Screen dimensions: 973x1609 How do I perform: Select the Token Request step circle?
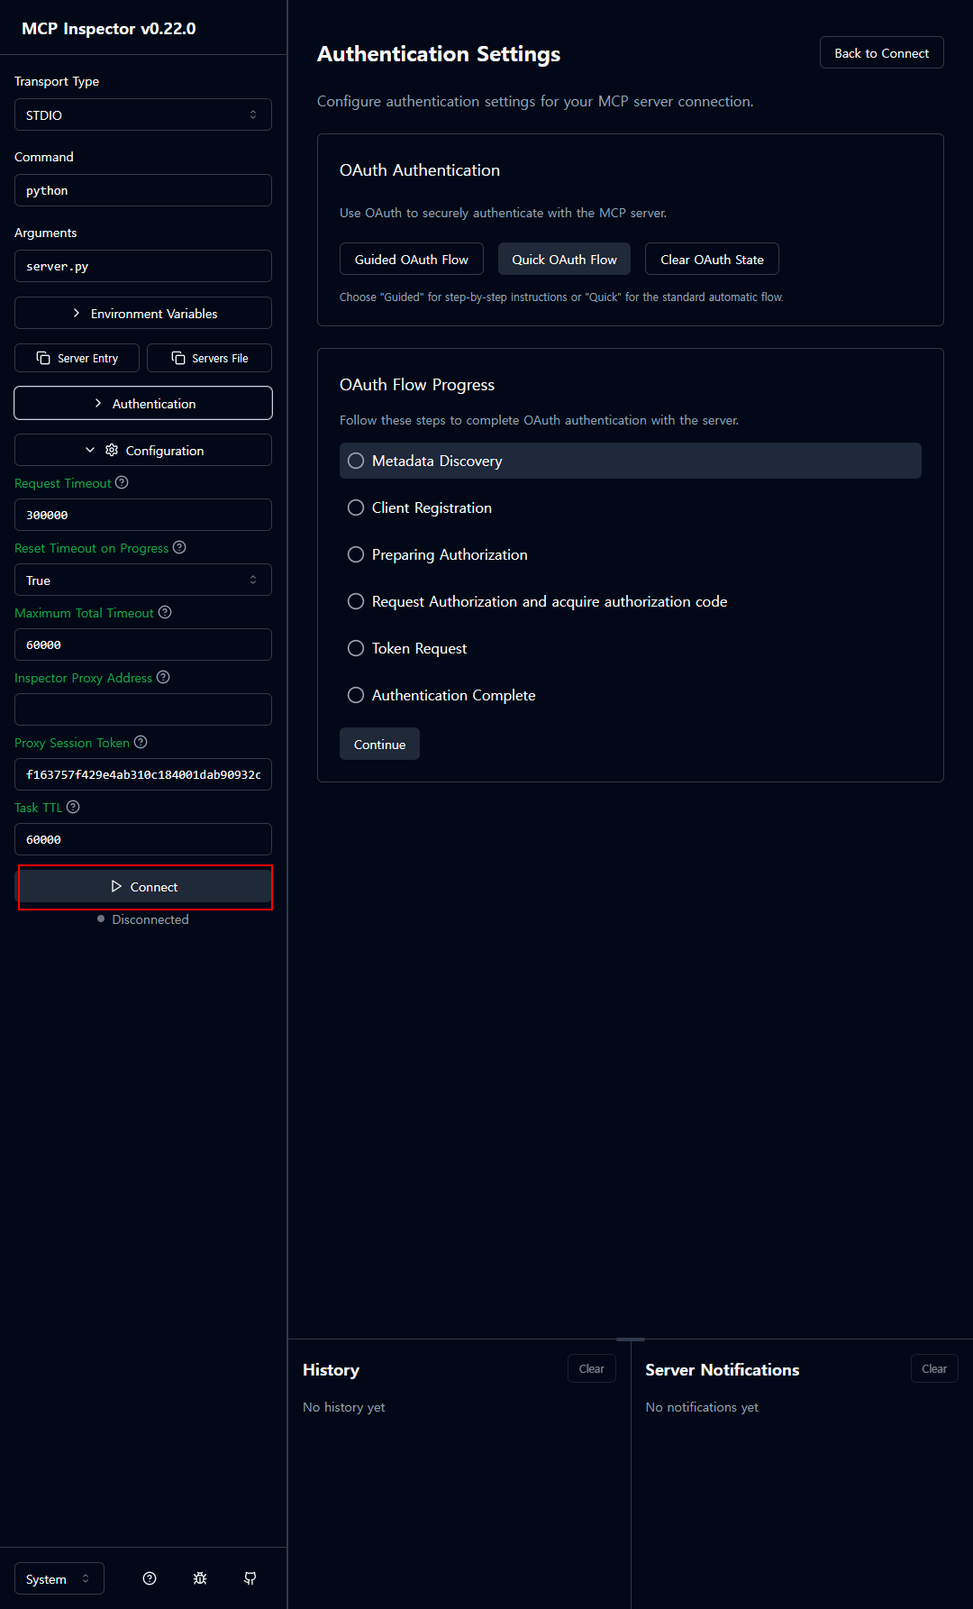[356, 648]
